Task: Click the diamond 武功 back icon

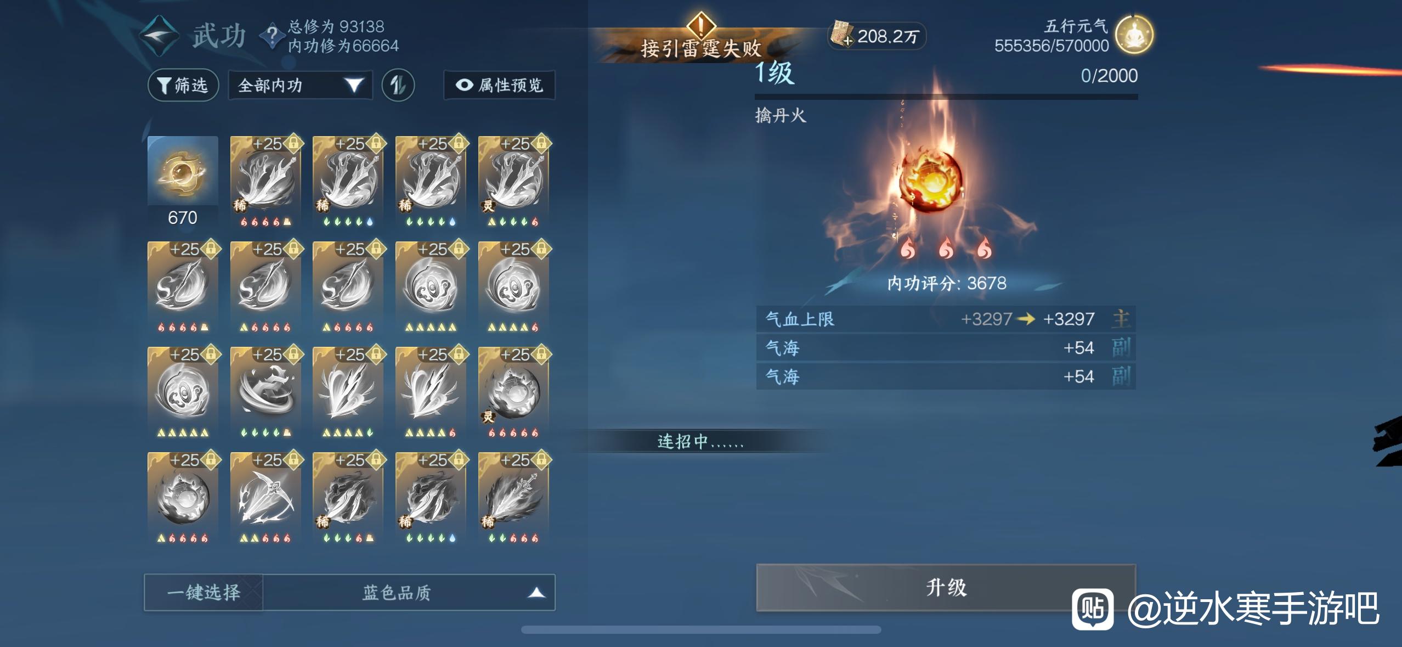Action: 159,36
